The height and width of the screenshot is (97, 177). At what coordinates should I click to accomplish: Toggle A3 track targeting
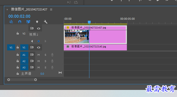coord(24,67)
